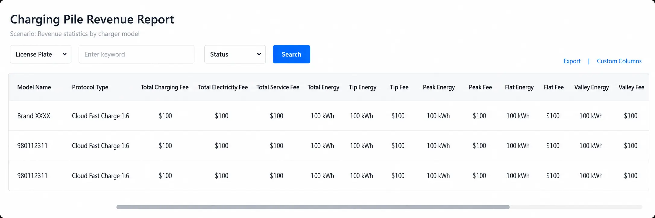Select the Peak Energy column header
655x218 pixels.
[439, 87]
